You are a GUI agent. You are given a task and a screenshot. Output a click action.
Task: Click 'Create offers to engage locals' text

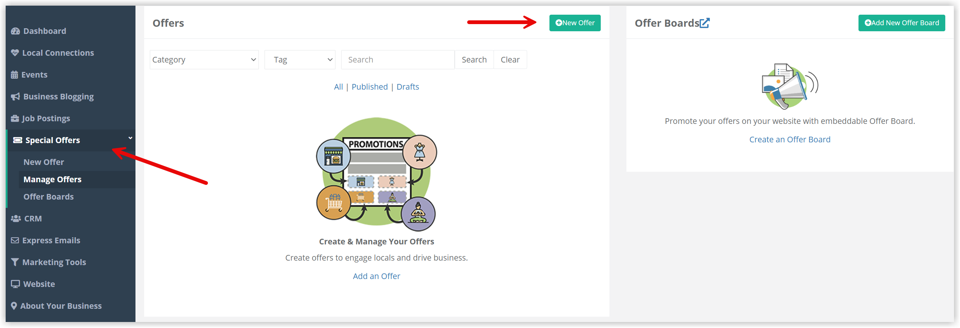click(x=377, y=258)
